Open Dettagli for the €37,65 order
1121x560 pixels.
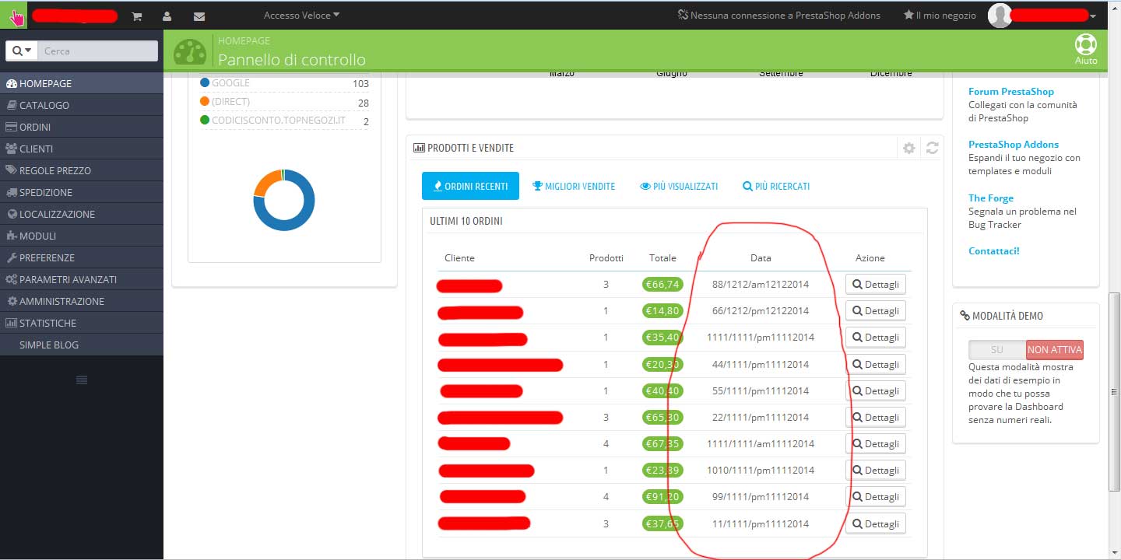pos(876,523)
